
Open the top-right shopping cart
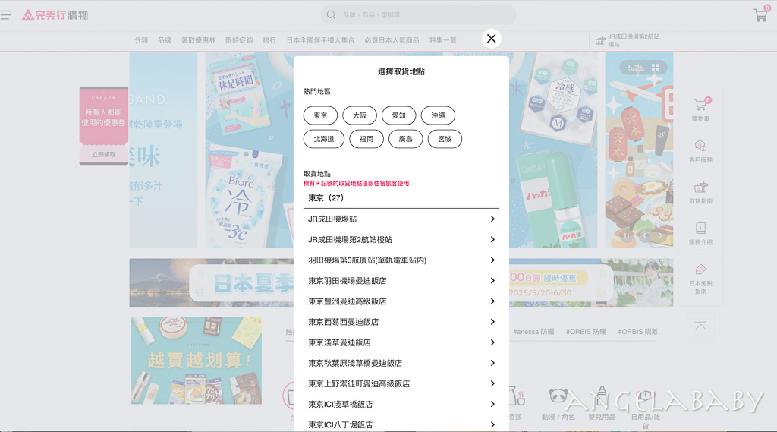point(762,14)
